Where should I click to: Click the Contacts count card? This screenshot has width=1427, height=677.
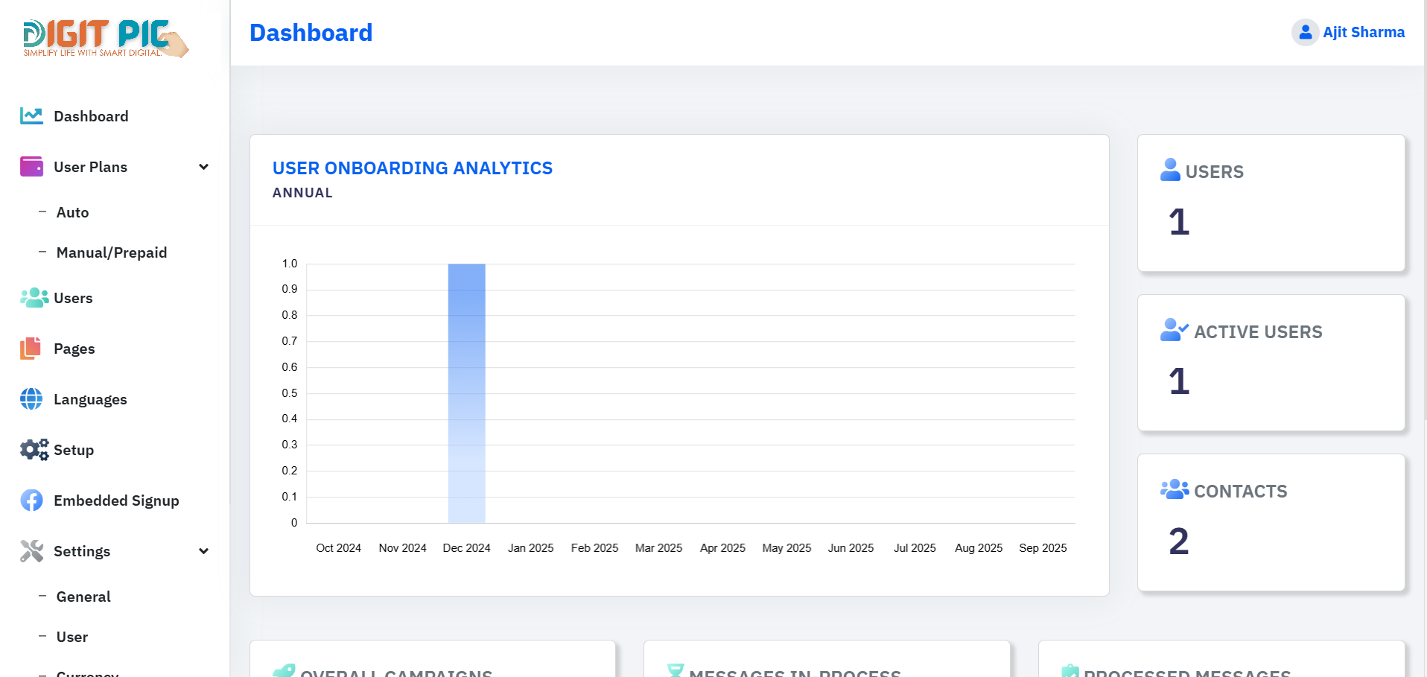(x=1271, y=522)
